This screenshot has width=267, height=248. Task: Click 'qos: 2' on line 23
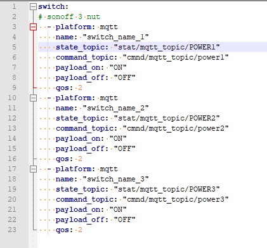[x=69, y=230]
